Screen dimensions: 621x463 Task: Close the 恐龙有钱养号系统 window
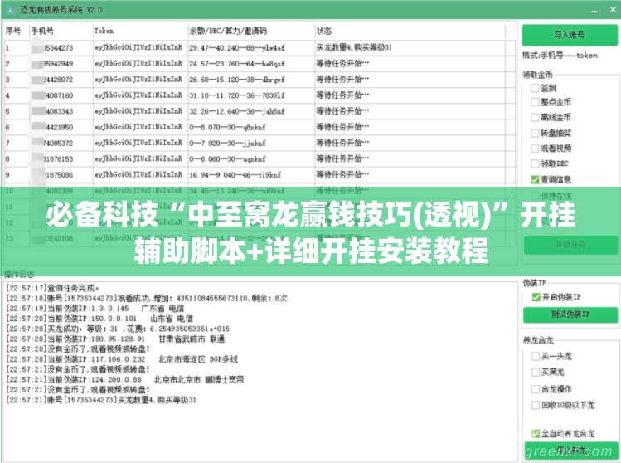tap(613, 10)
